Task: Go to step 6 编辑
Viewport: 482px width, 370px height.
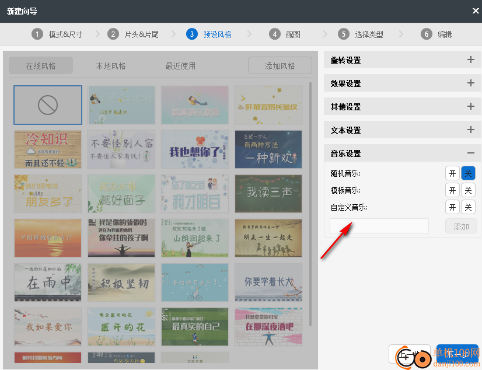Action: click(x=436, y=34)
